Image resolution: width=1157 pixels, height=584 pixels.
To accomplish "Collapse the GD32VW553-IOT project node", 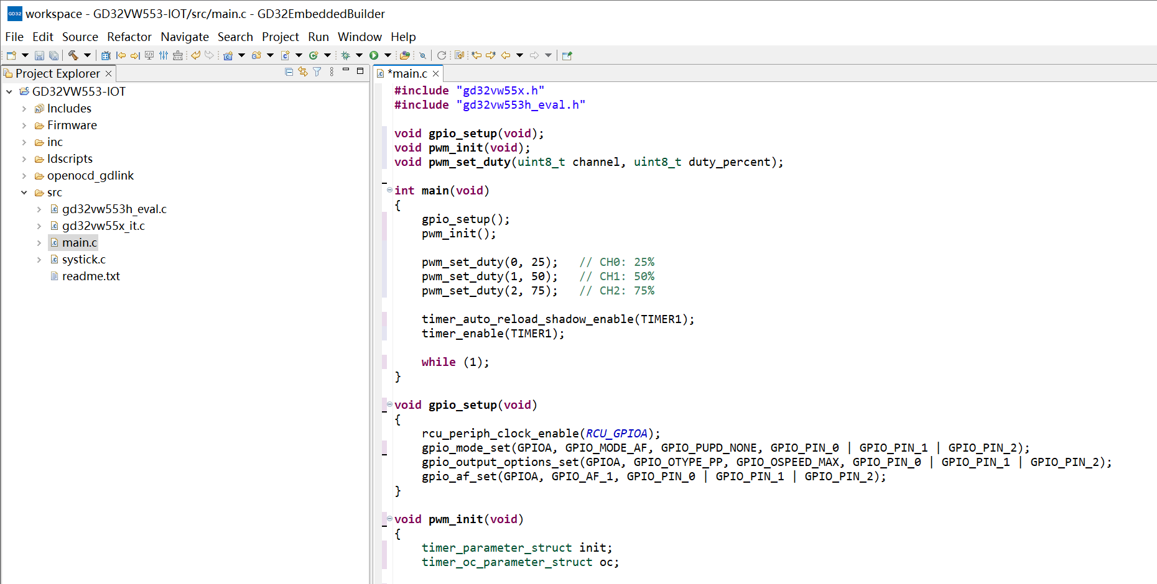I will click(9, 91).
